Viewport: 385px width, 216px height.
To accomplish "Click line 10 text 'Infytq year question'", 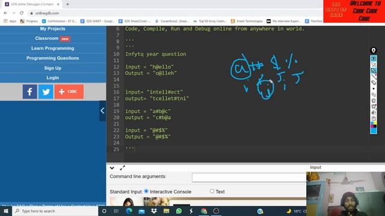I will click(156, 54).
